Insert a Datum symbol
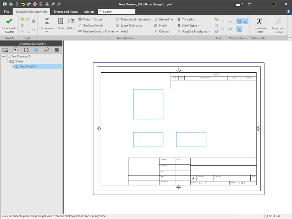 pos(72,24)
